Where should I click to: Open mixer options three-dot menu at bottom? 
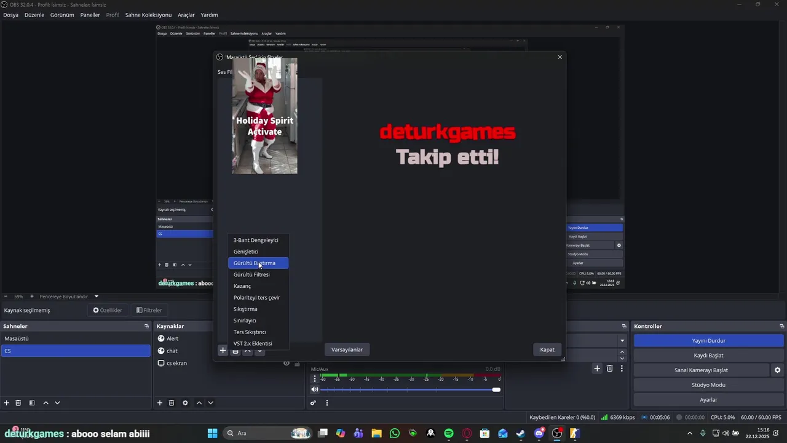327,403
